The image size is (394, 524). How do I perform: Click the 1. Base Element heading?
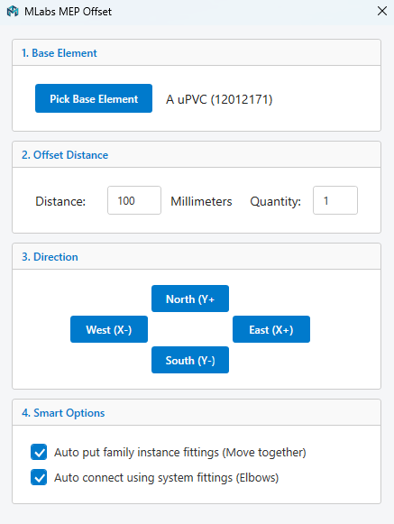point(60,53)
